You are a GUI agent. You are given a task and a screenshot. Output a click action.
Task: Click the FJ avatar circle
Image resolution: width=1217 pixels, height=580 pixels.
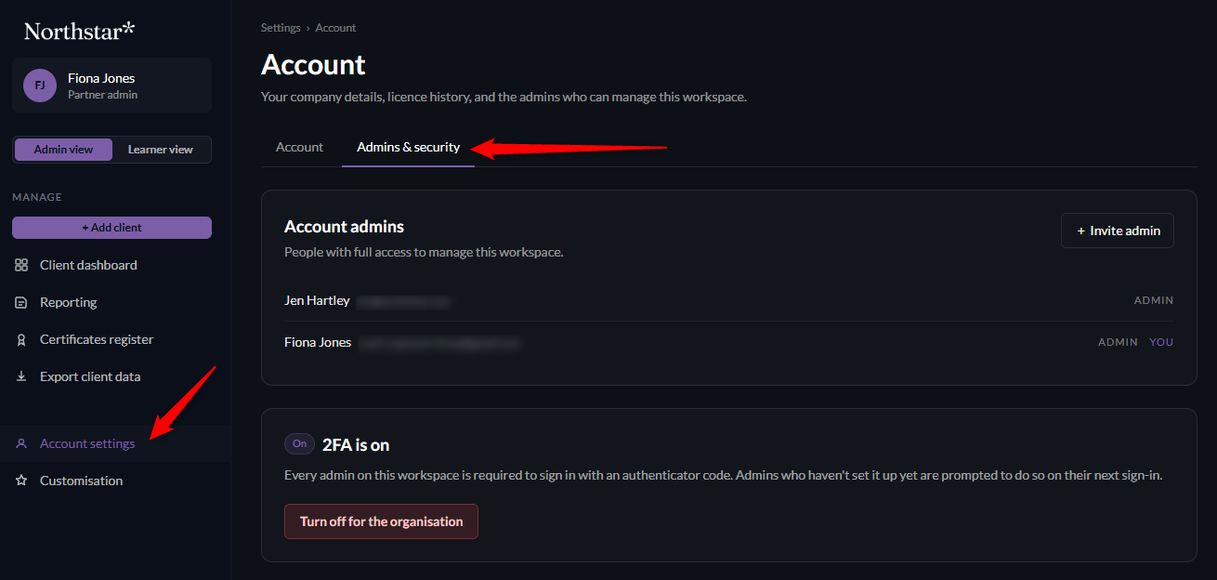tap(40, 86)
